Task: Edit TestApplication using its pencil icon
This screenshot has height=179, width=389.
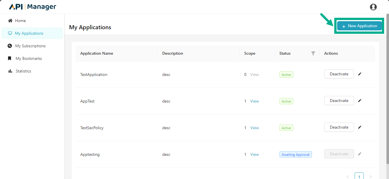Action: [360, 74]
